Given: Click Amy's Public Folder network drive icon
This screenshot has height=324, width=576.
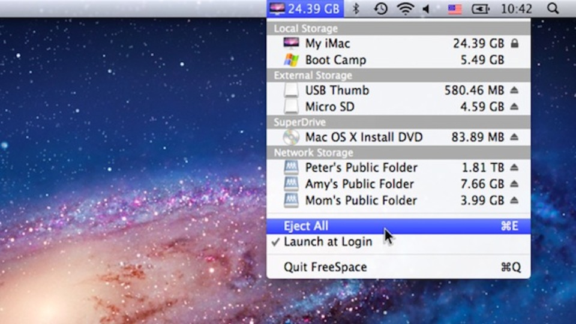Looking at the screenshot, I should click(x=291, y=184).
